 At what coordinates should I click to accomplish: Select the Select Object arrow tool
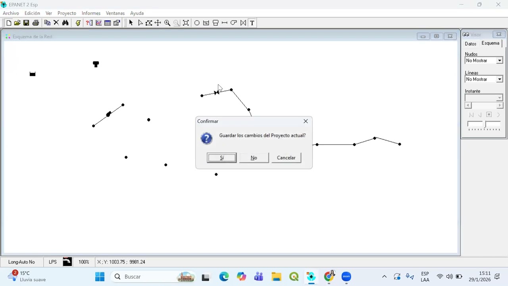pos(131,23)
